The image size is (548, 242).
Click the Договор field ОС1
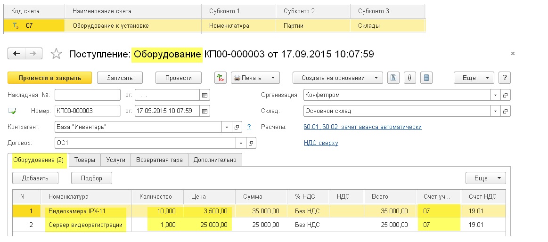pyautogui.click(x=146, y=143)
